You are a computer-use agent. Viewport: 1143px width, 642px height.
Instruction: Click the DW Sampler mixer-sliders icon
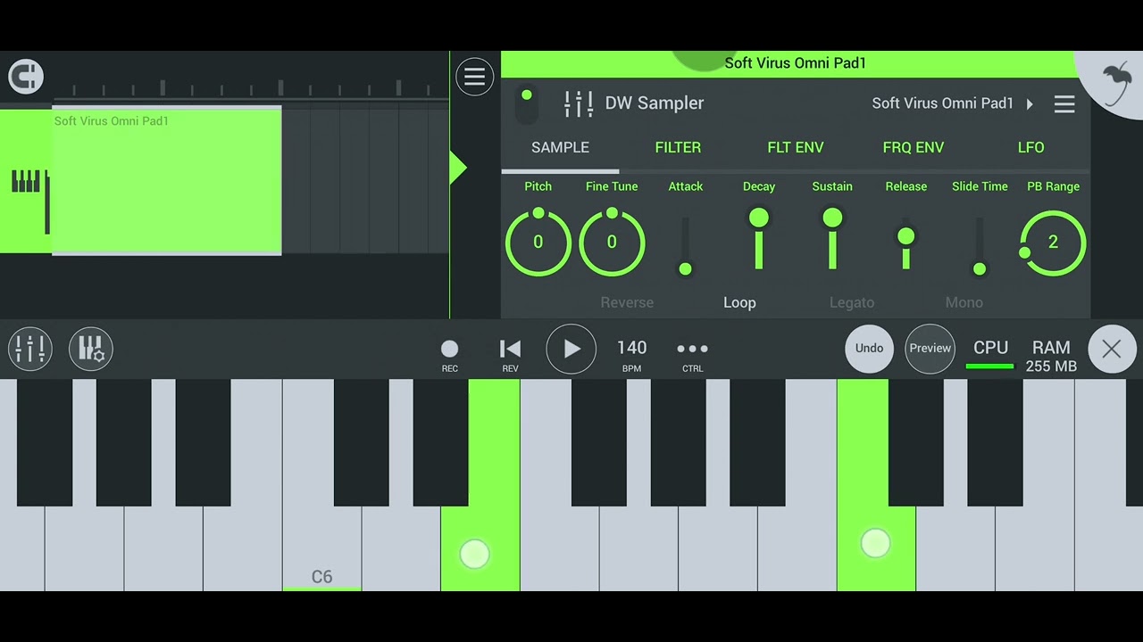click(x=579, y=103)
